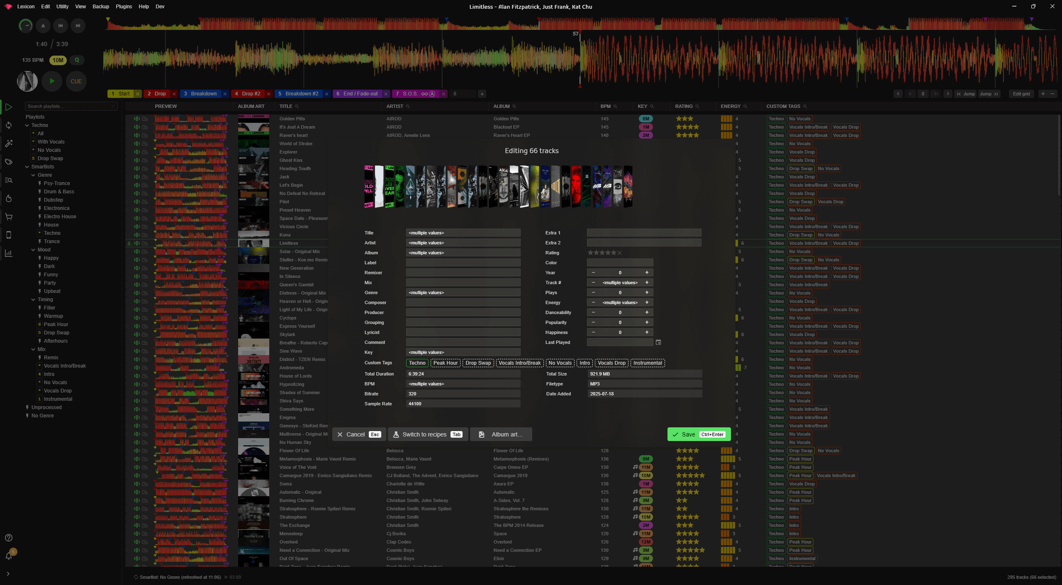Open the flame charts sidebar icon
1062x585 pixels.
click(x=9, y=198)
